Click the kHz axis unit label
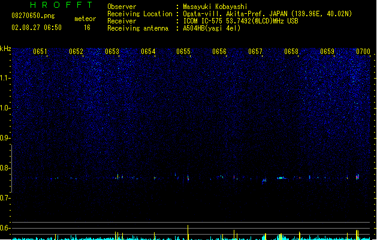Image resolution: width=377 pixels, height=240 pixels. 5,49
